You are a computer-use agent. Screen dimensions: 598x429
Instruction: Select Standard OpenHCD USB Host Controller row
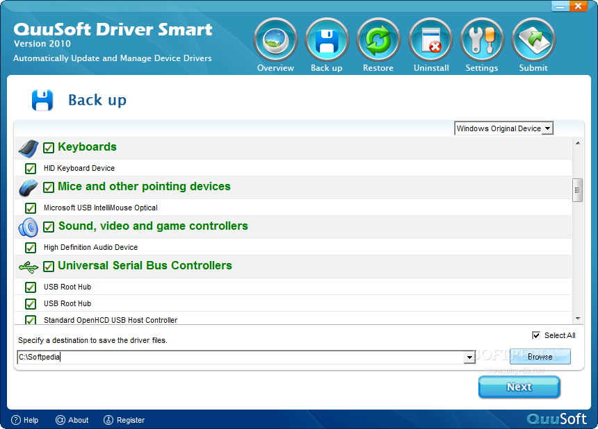293,318
